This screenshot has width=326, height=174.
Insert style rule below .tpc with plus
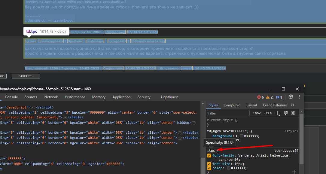tap(294, 172)
